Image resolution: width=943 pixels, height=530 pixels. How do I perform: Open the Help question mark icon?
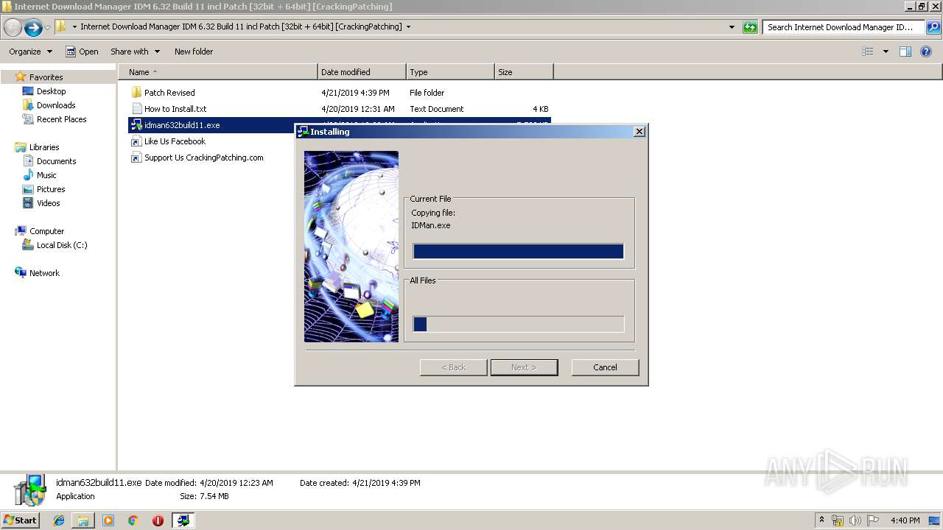tap(926, 52)
